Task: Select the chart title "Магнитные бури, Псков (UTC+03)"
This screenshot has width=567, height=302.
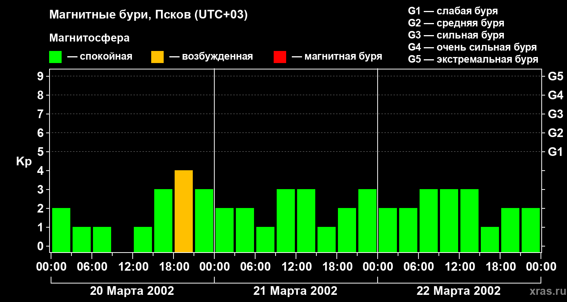Action: tap(149, 15)
